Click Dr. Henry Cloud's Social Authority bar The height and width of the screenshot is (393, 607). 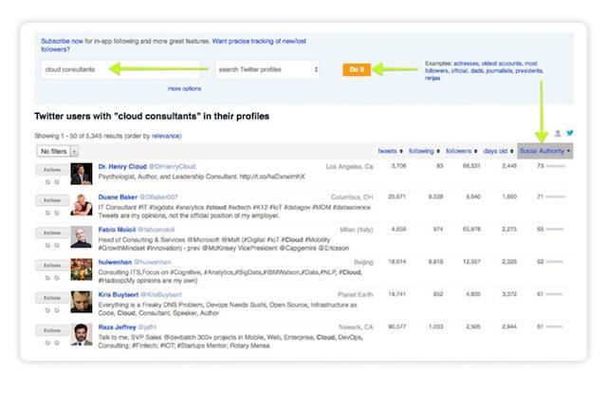(556, 166)
